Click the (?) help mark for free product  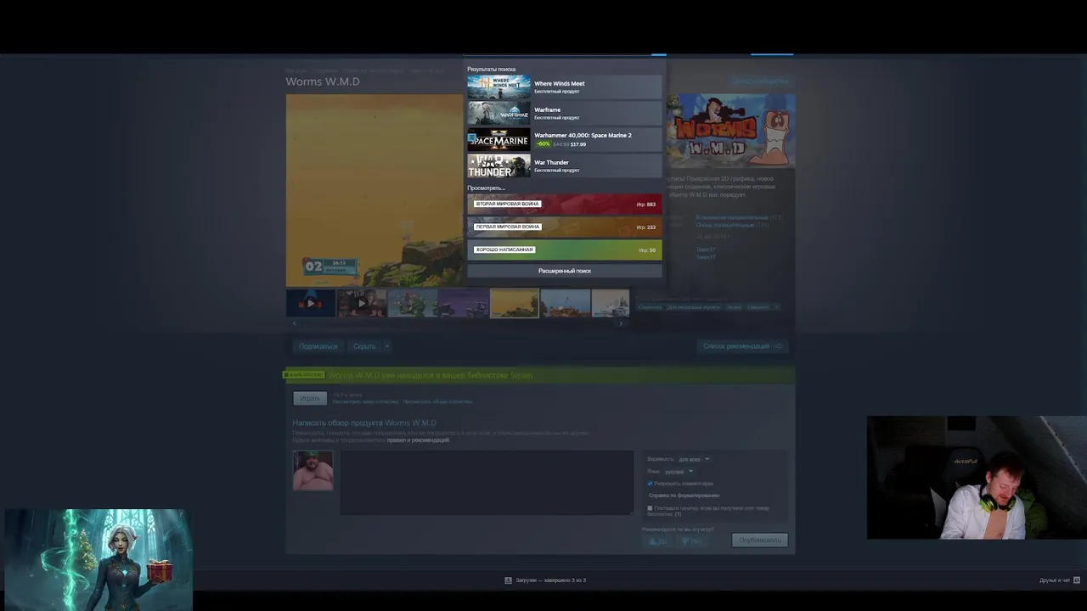click(678, 514)
